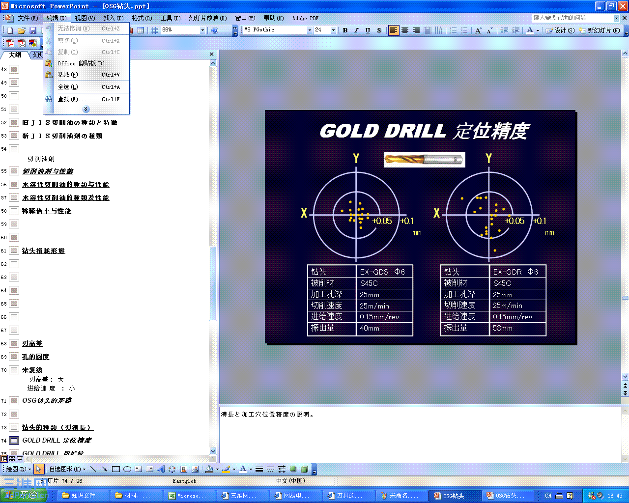Expand the full Edit menu chevron
Viewport: 629px width, 503px height.
[x=86, y=109]
